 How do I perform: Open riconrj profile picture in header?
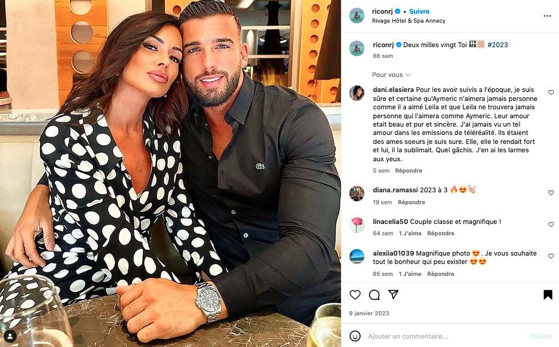point(357,16)
